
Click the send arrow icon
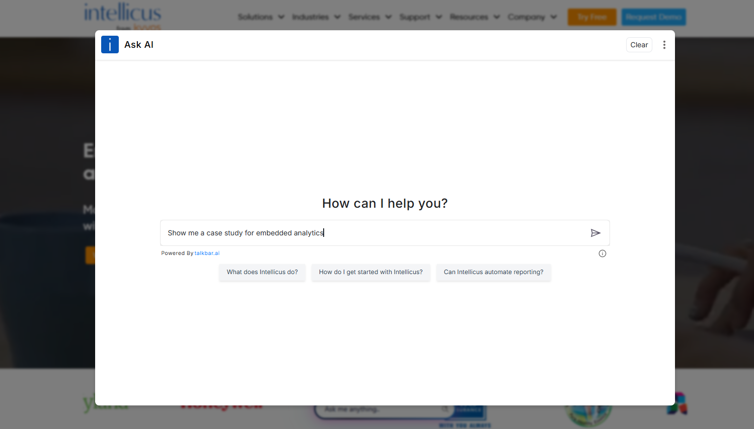tap(595, 233)
